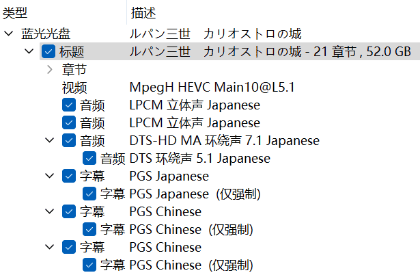Uncheck the second LPCM 立体声 audio checkbox
Screen dimensions: 420x275
coord(69,122)
